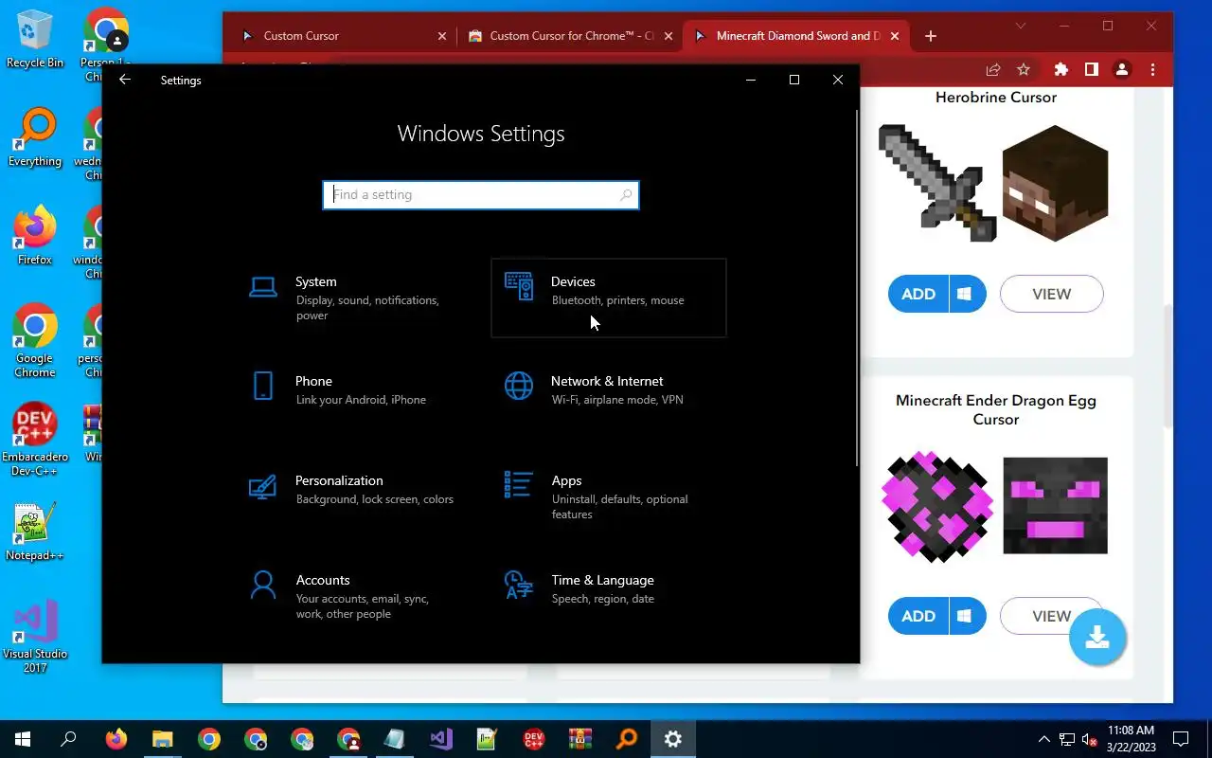The width and height of the screenshot is (1212, 758).
Task: Select Everything desktop shortcut
Action: point(35,138)
